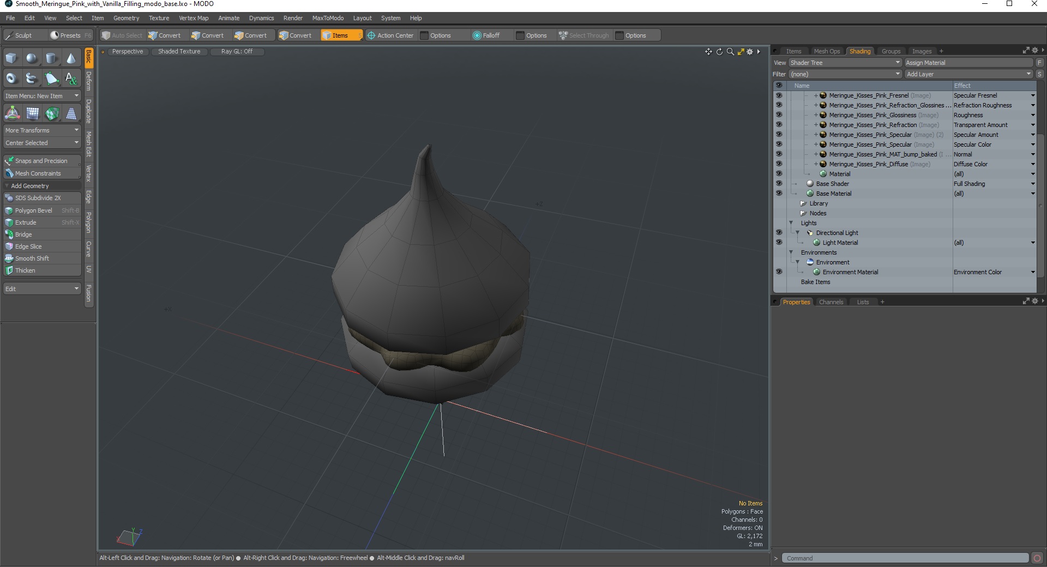The height and width of the screenshot is (567, 1047).
Task: Select the Cylinder primitive tool
Action: click(51, 58)
